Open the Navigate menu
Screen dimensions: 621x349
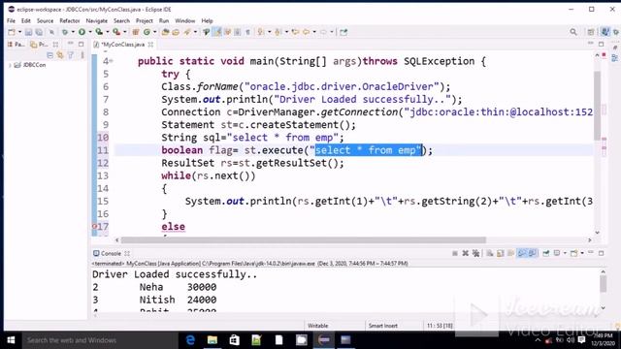[97, 20]
